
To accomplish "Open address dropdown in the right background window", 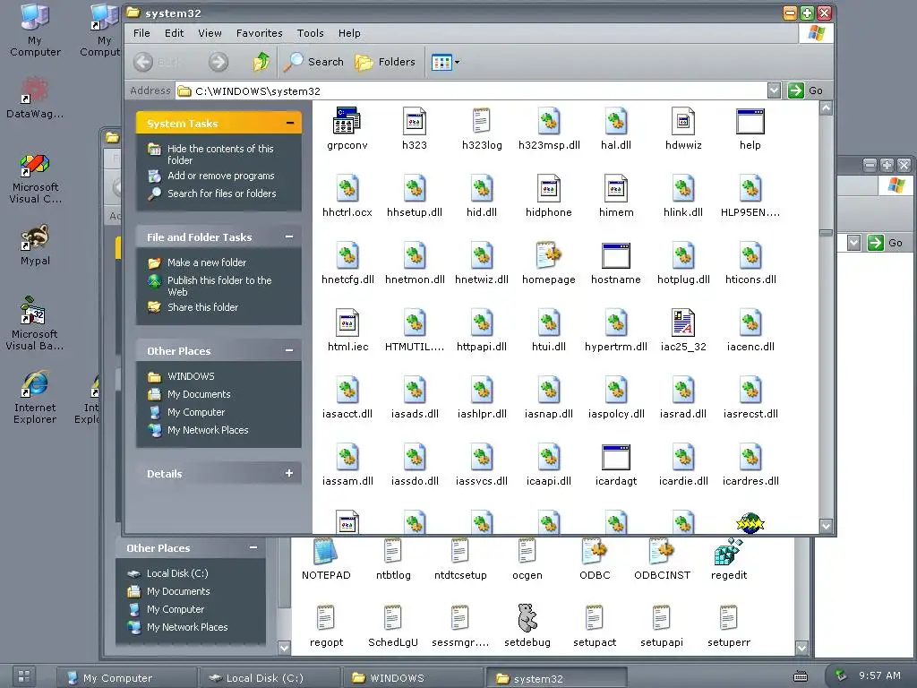I will (853, 242).
